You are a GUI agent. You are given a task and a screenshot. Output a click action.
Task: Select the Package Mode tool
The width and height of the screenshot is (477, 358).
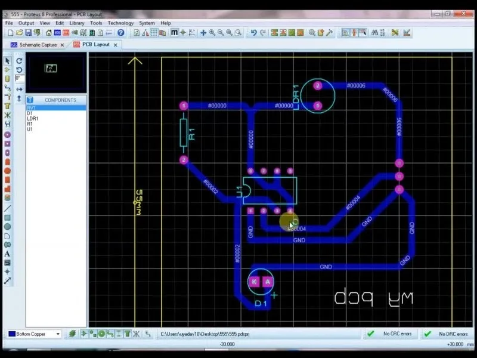(7, 79)
